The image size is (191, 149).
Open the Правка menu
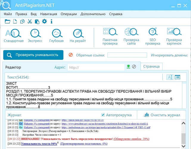21,14
